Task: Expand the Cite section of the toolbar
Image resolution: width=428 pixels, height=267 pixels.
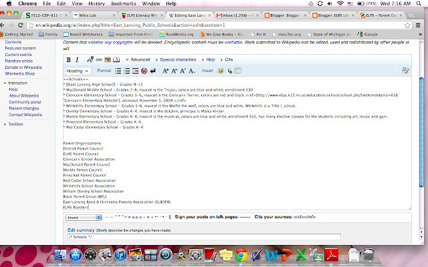Action: click(x=227, y=59)
